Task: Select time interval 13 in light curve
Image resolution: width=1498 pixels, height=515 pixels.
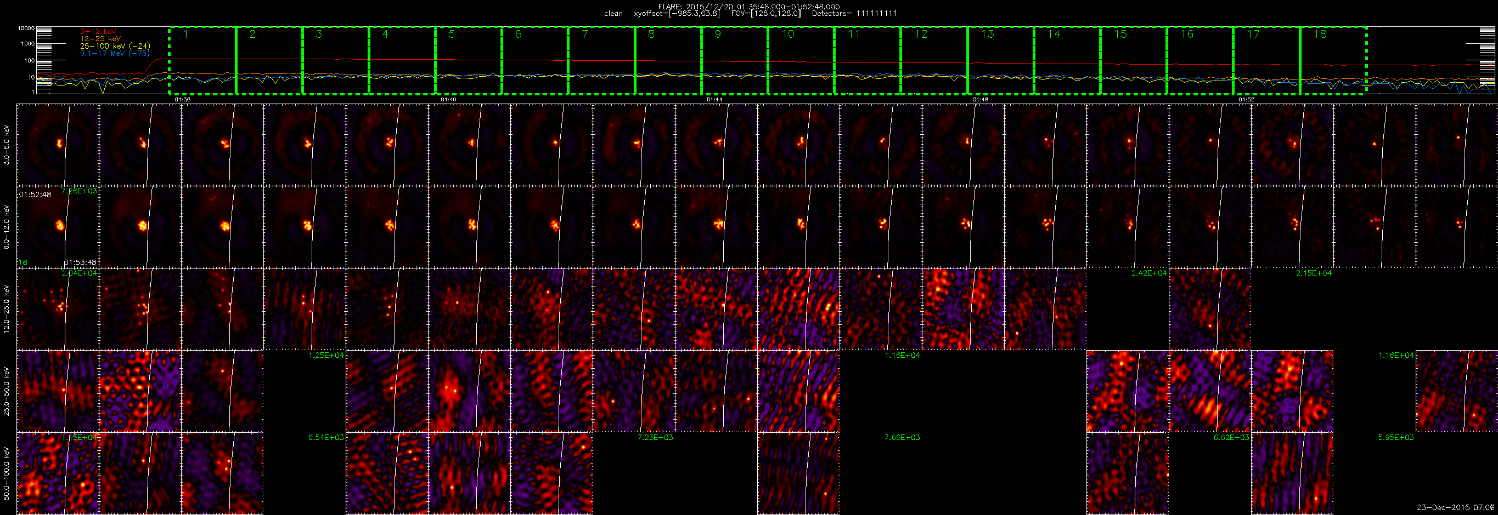Action: 1001,60
